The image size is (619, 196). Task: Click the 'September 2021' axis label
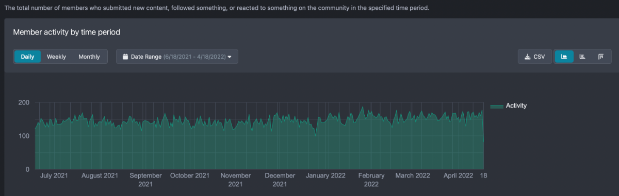(x=145, y=180)
